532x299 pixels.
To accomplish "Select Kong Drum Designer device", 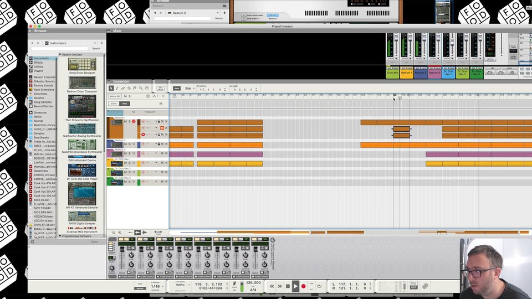I will point(82,66).
